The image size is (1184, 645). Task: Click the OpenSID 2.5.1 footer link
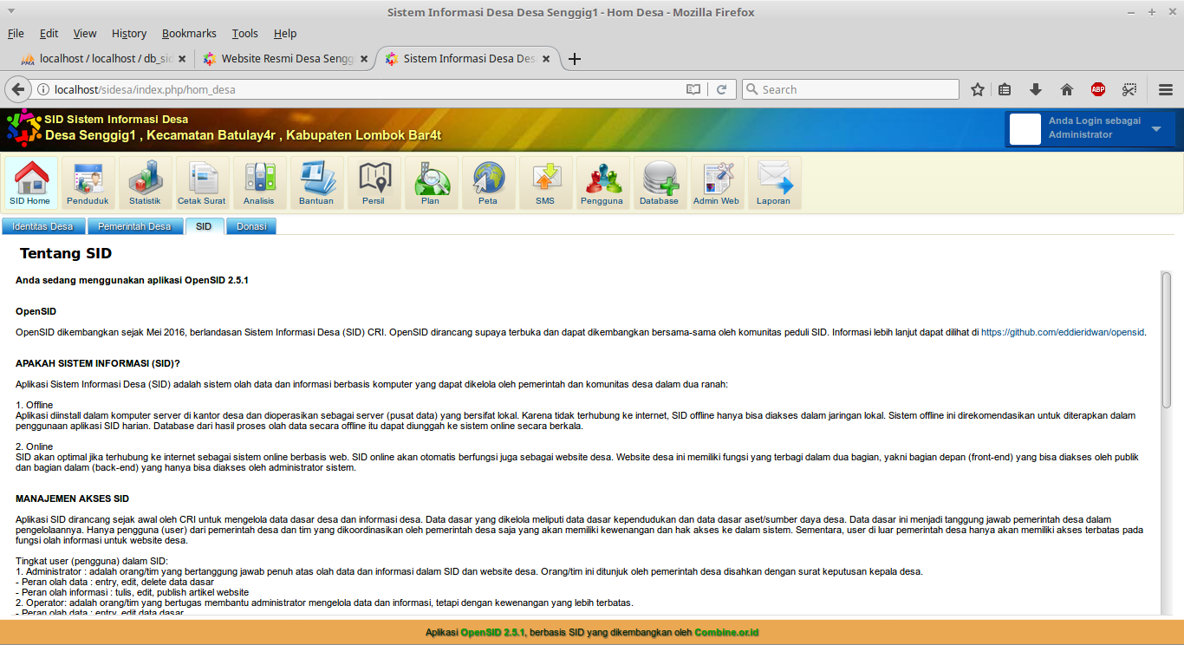[492, 633]
